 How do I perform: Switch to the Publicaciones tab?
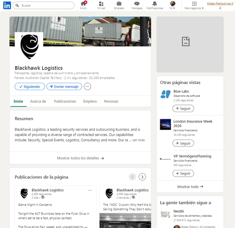65,101
